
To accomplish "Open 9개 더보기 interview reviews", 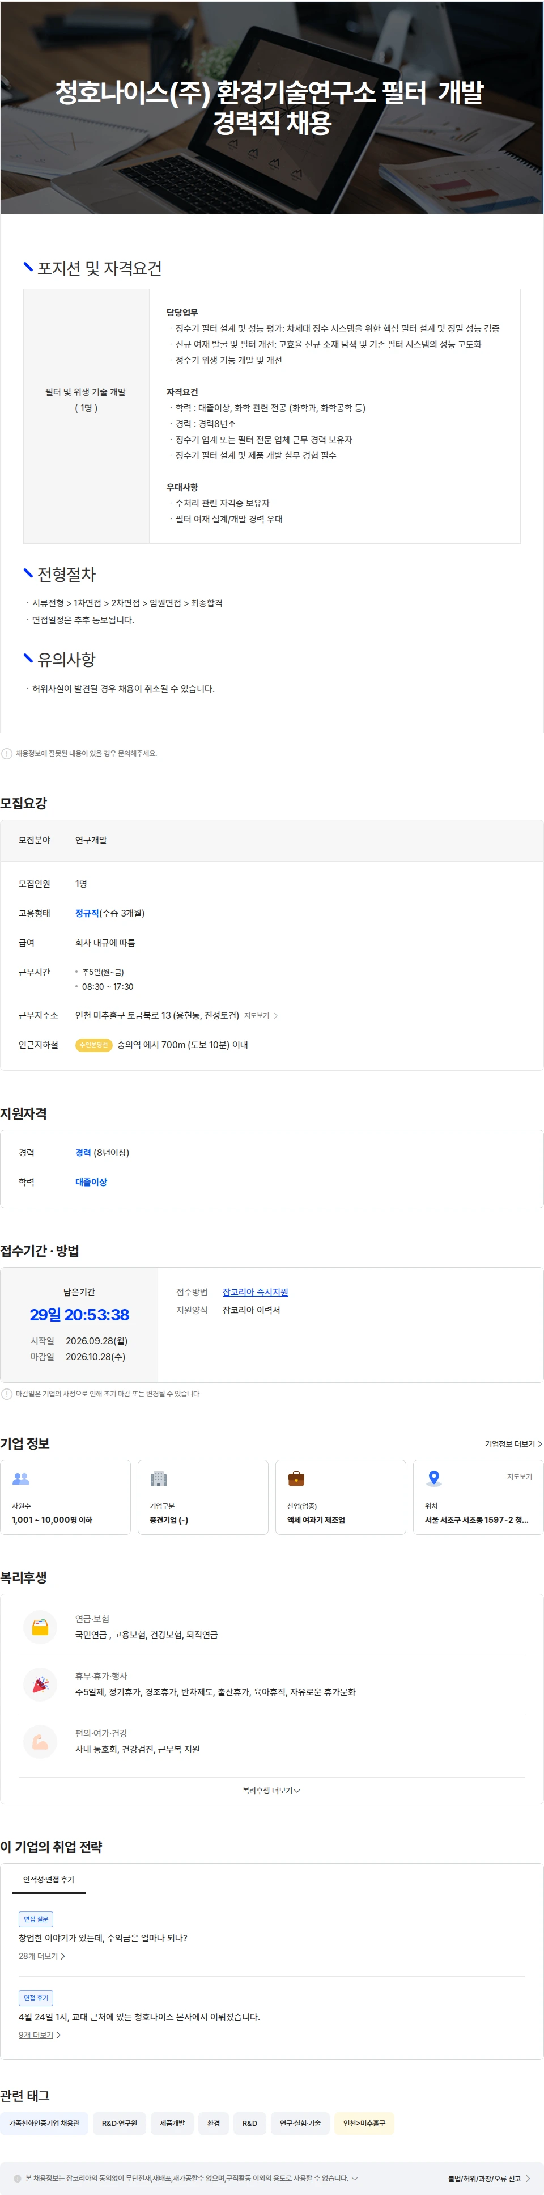I will point(39,2035).
